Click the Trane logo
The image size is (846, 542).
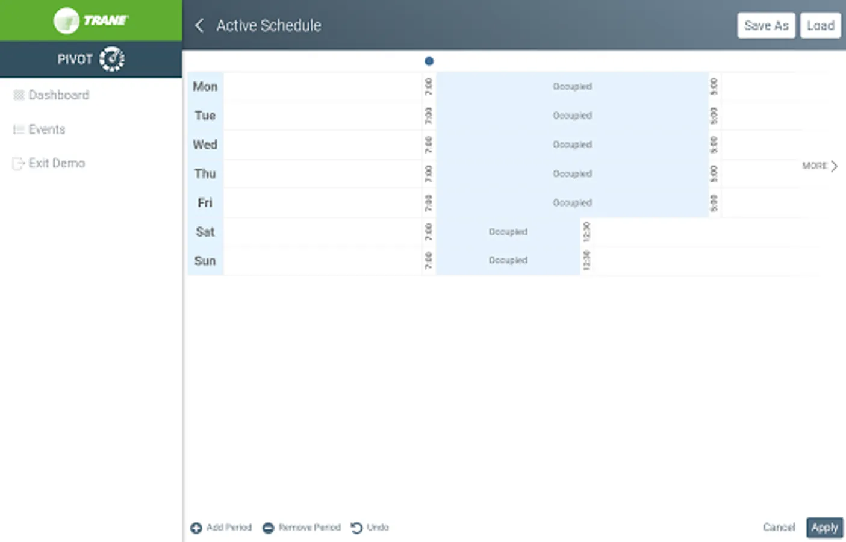coord(91,20)
